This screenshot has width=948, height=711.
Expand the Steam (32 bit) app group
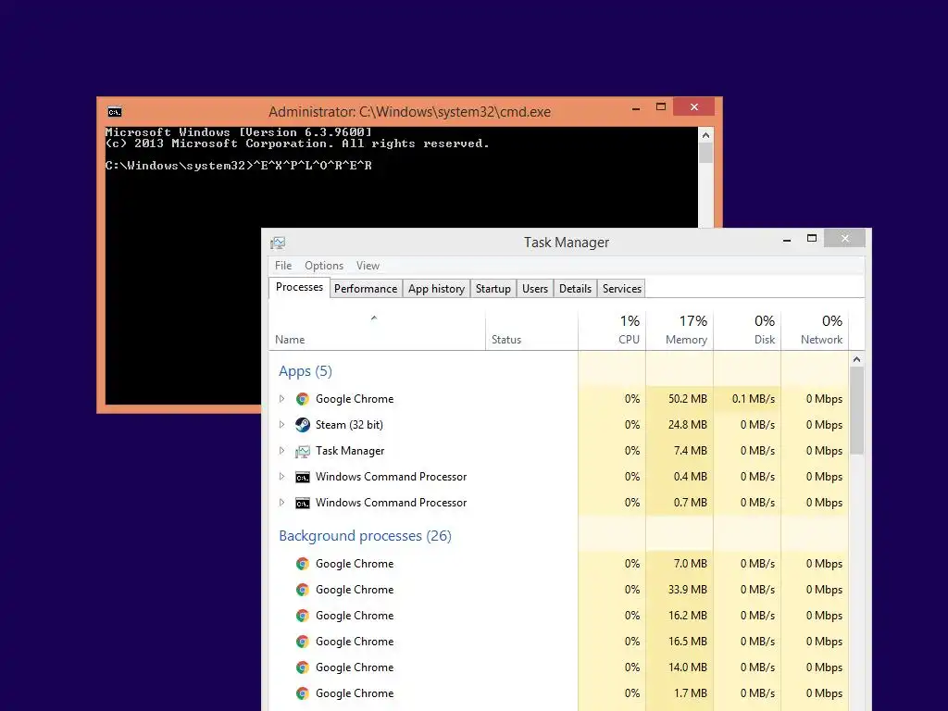click(281, 425)
